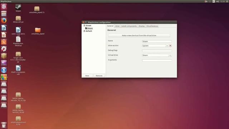Select the forge installer jar on desktop
Screen dimensions: 229x129
[x=18, y=57]
